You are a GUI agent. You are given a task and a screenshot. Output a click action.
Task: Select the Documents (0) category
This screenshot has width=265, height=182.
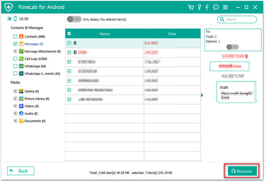point(35,121)
